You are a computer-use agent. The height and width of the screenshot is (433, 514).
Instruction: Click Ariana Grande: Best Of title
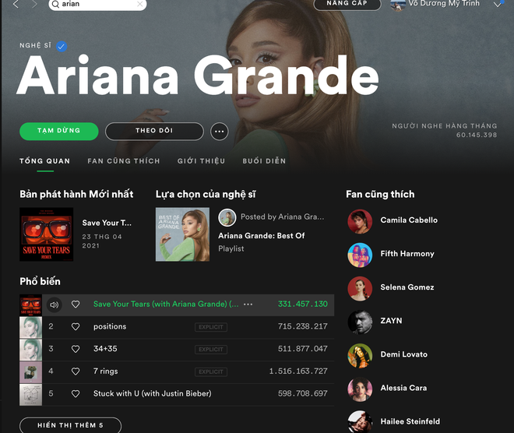click(262, 236)
